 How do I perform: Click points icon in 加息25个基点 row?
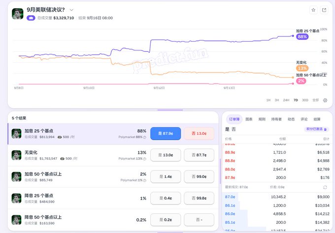60,137
